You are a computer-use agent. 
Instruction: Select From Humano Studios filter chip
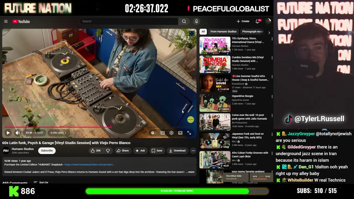(x=223, y=32)
